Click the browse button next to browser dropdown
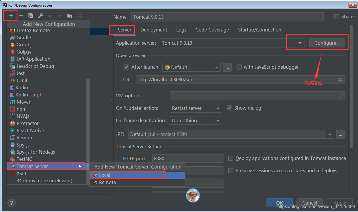The height and width of the screenshot is (212, 358). [227, 68]
